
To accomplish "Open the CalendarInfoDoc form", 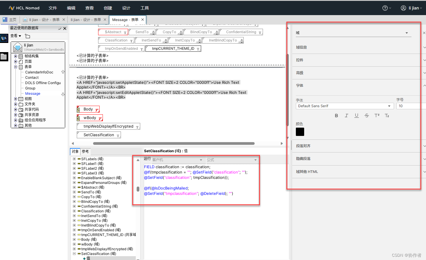I will (39, 72).
